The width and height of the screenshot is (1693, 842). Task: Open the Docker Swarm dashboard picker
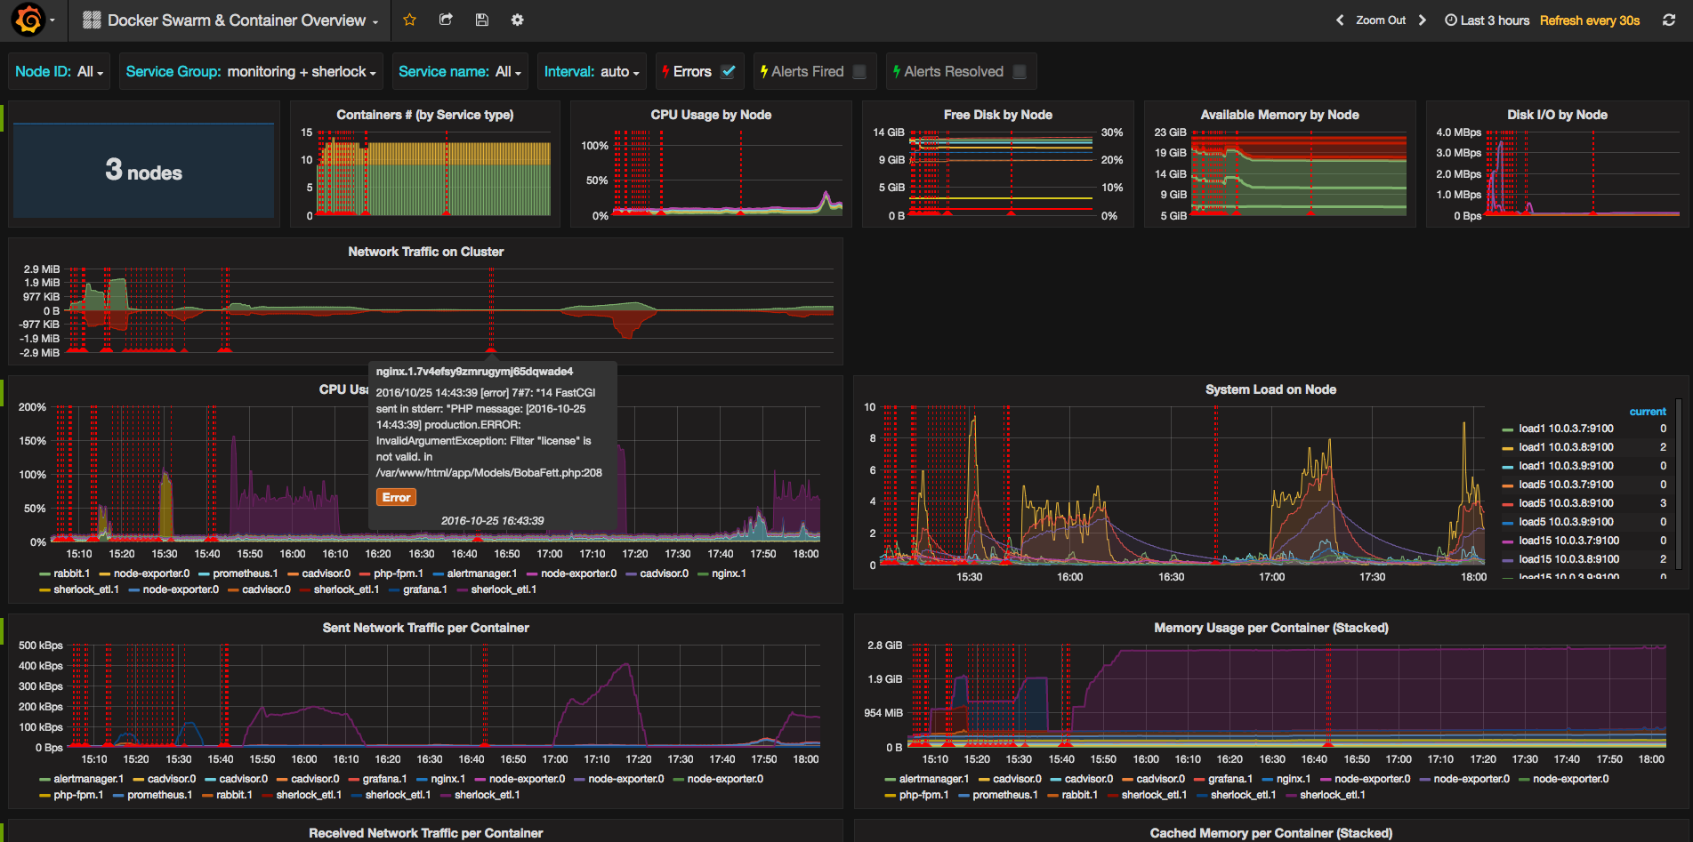tap(236, 20)
